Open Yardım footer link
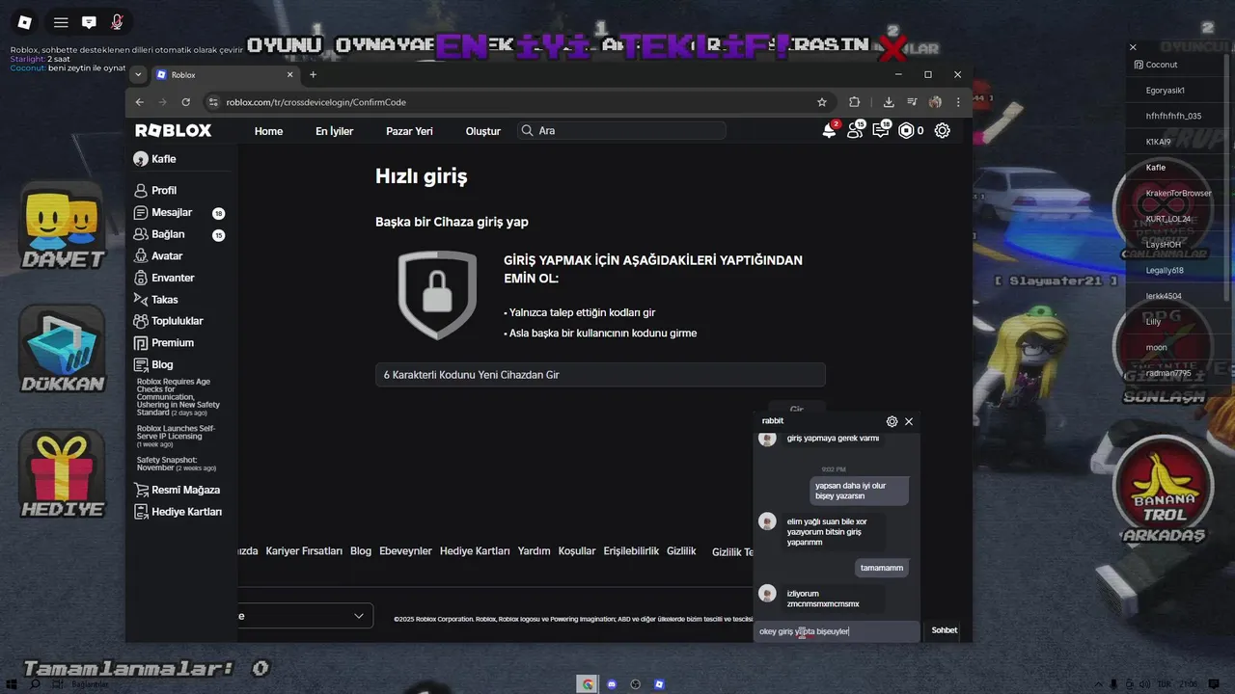The image size is (1235, 694). (x=534, y=551)
